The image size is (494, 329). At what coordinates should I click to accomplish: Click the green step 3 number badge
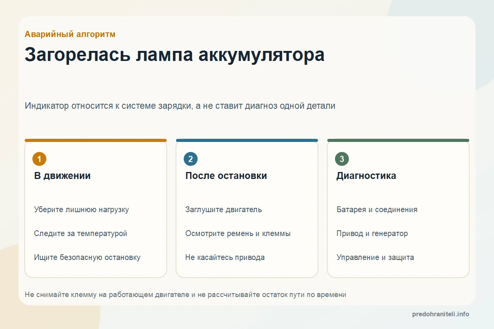(x=342, y=159)
